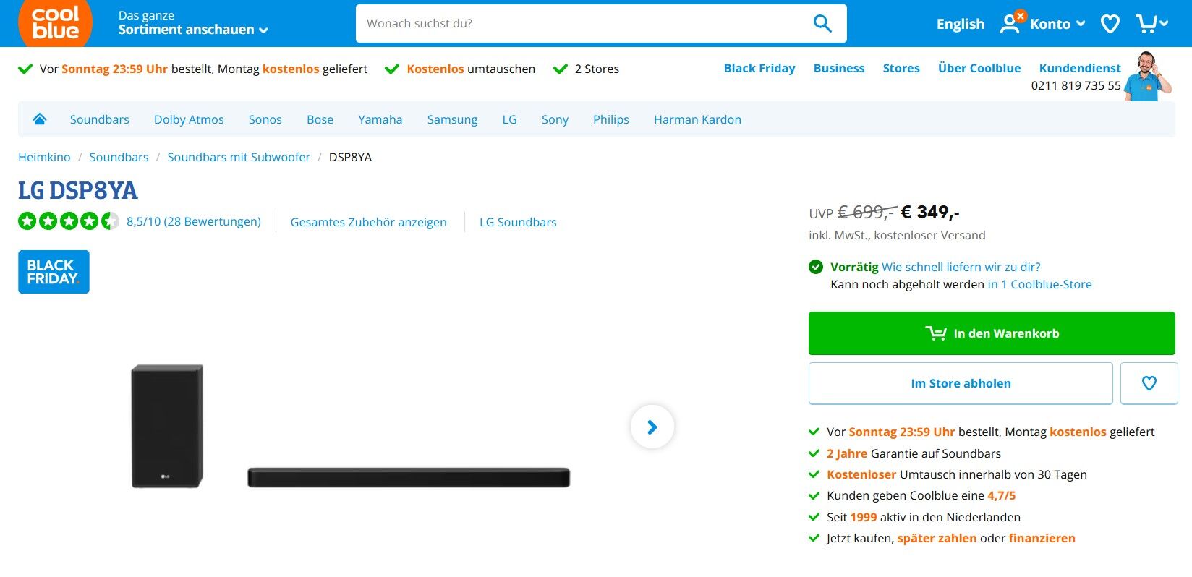The image size is (1192, 577).
Task: Open Wie schnell liefern wir zu dir link
Action: coord(961,267)
